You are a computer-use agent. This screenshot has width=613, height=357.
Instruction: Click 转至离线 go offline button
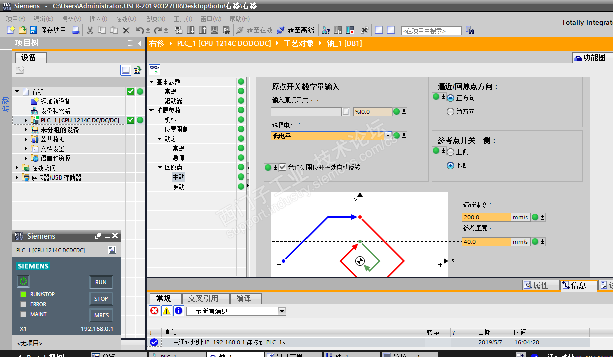(295, 30)
